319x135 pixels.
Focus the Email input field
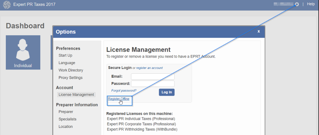coord(153,77)
